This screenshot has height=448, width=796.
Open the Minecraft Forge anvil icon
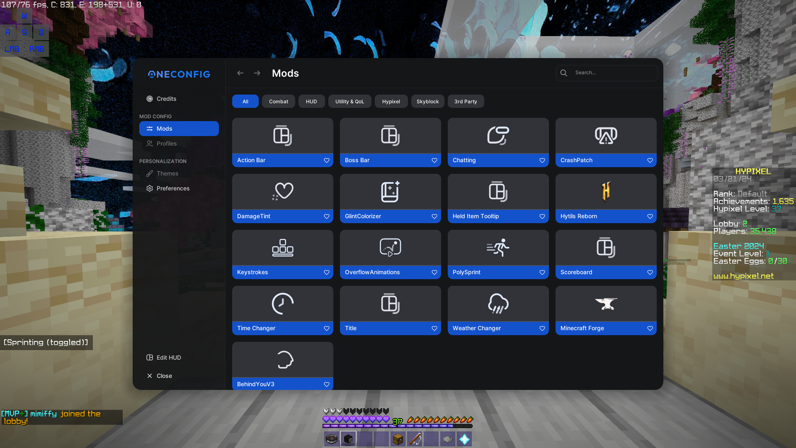click(x=606, y=304)
